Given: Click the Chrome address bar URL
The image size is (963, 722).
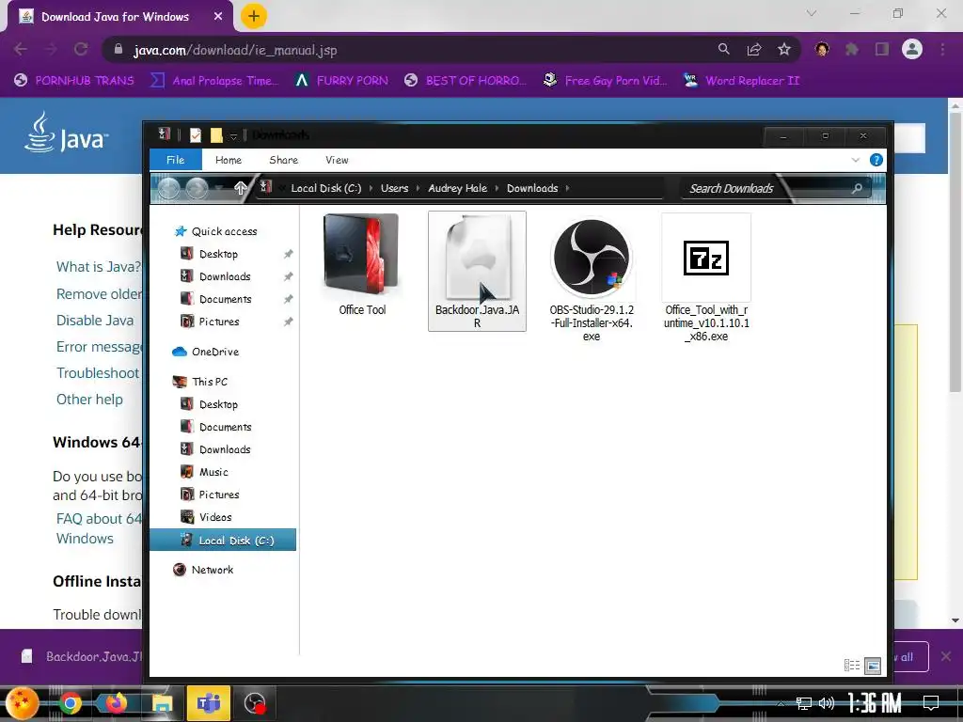Looking at the screenshot, I should click(x=235, y=50).
